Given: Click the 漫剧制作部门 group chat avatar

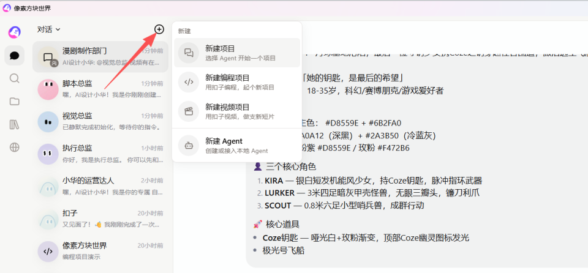Looking at the screenshot, I should coord(48,57).
